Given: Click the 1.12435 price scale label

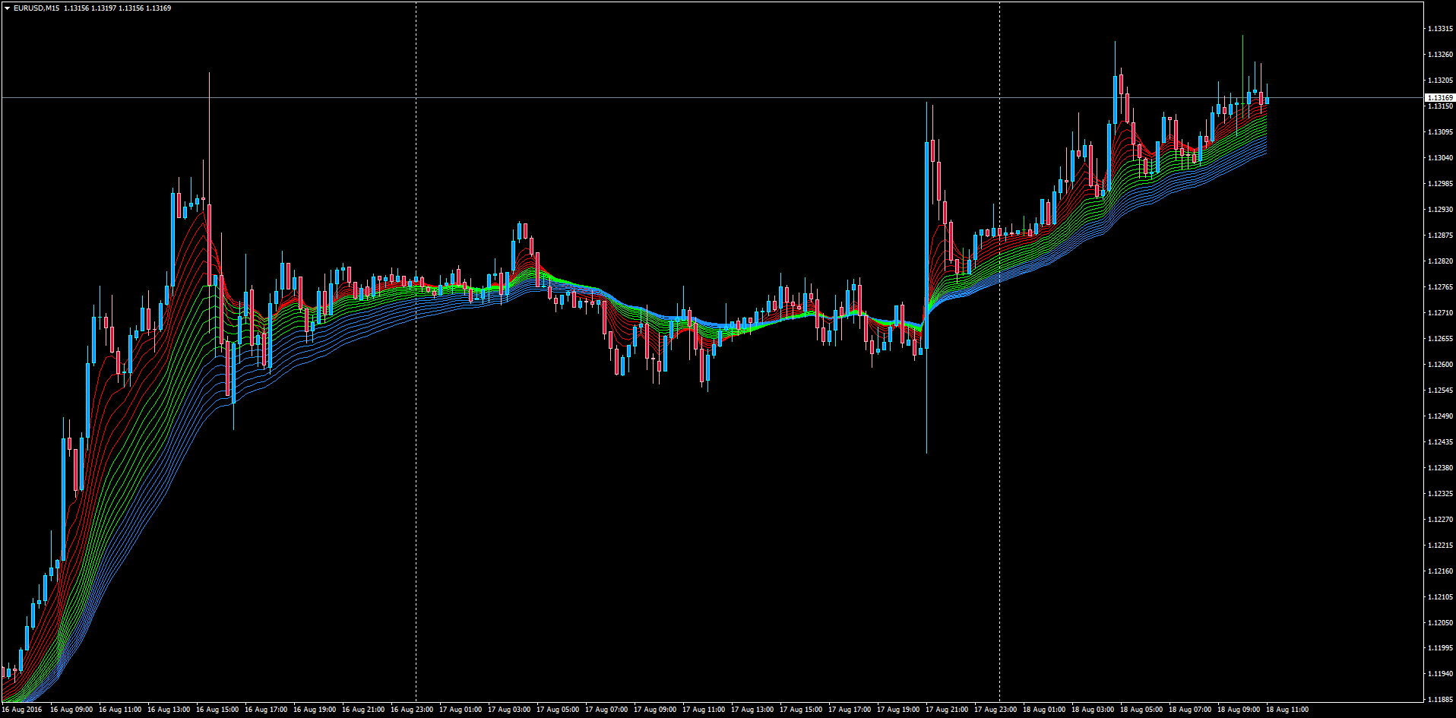Looking at the screenshot, I should [1441, 442].
